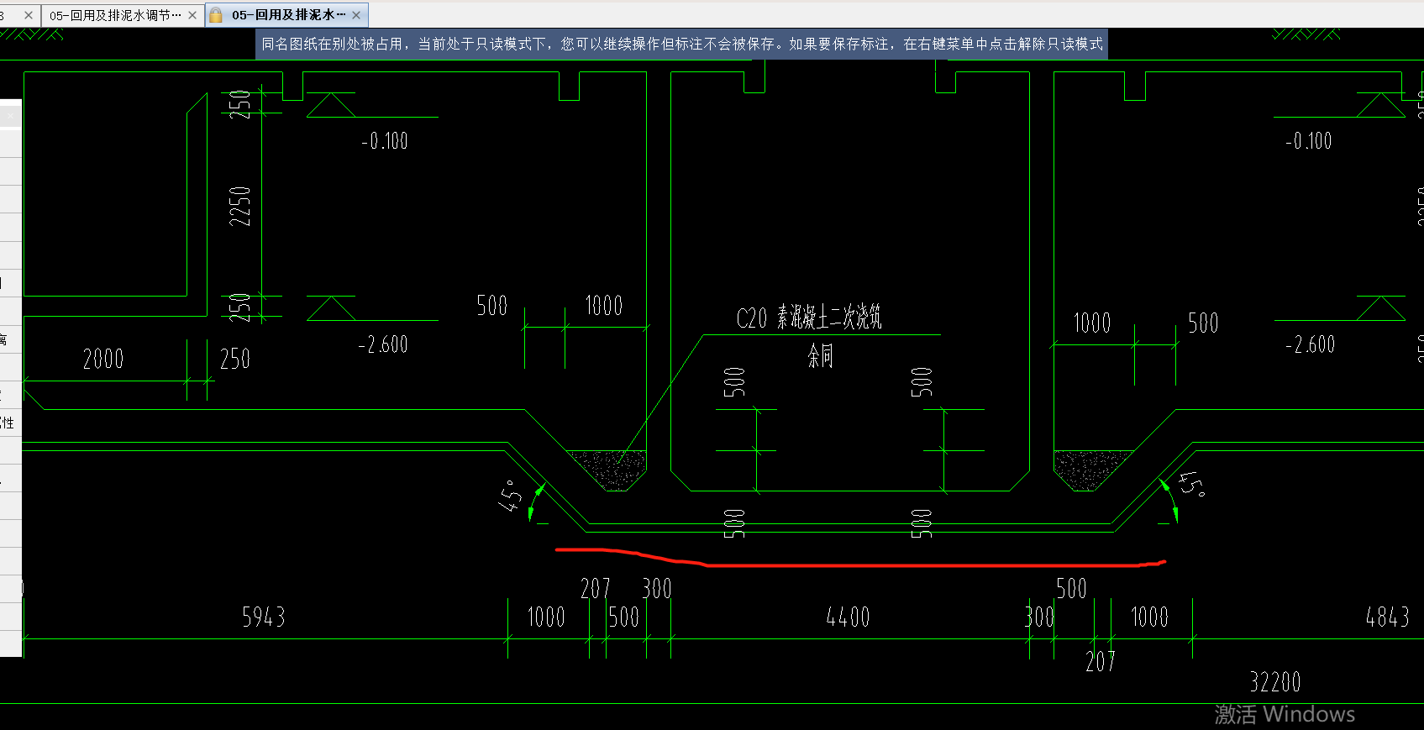Image resolution: width=1424 pixels, height=730 pixels.
Task: Click the left 45° angle label
Action: click(511, 496)
